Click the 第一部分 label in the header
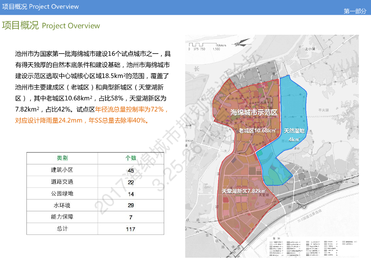371x278 pixels. coord(355,11)
